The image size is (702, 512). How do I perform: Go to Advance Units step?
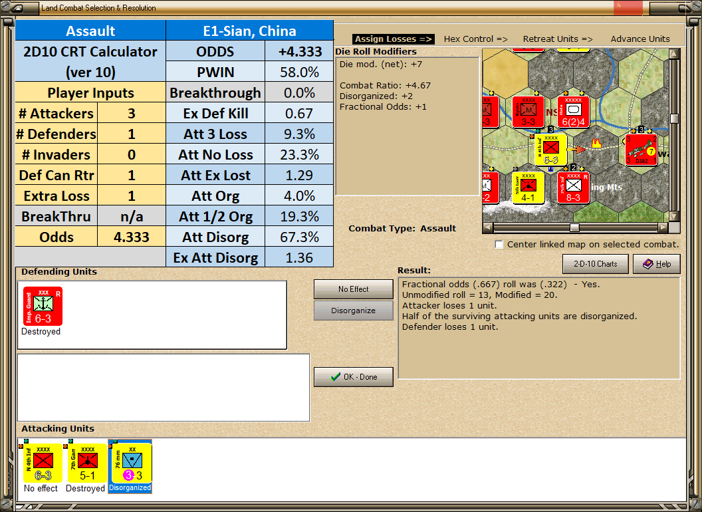(x=640, y=39)
